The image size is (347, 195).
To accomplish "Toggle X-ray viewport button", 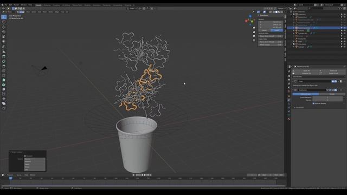I will [270, 12].
